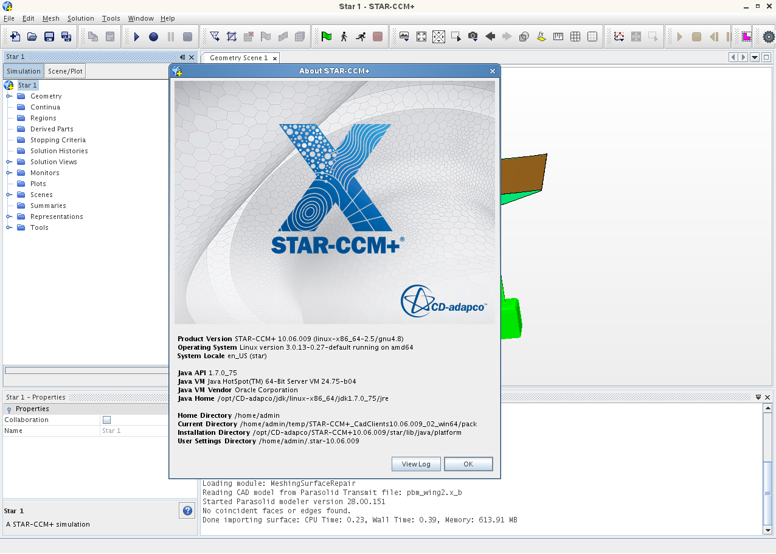The width and height of the screenshot is (776, 554).
Task: Step the solver with the walking figure icon
Action: (344, 36)
